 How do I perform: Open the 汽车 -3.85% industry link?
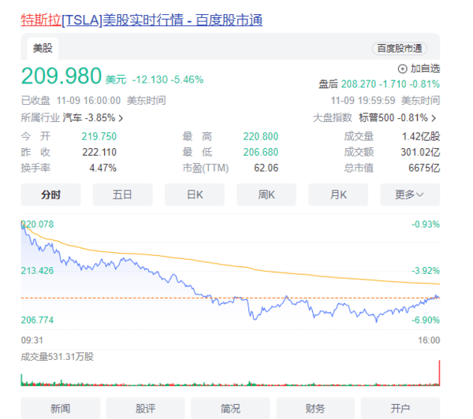pos(89,117)
